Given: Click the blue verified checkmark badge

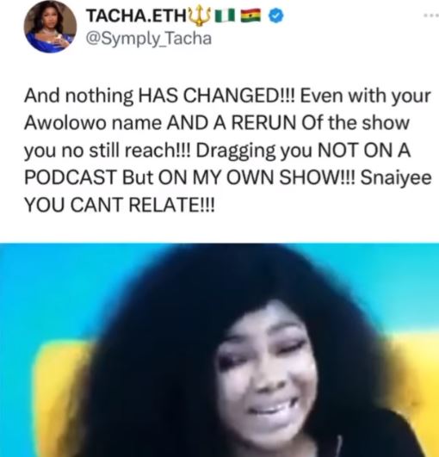Looking at the screenshot, I should click(x=275, y=15).
